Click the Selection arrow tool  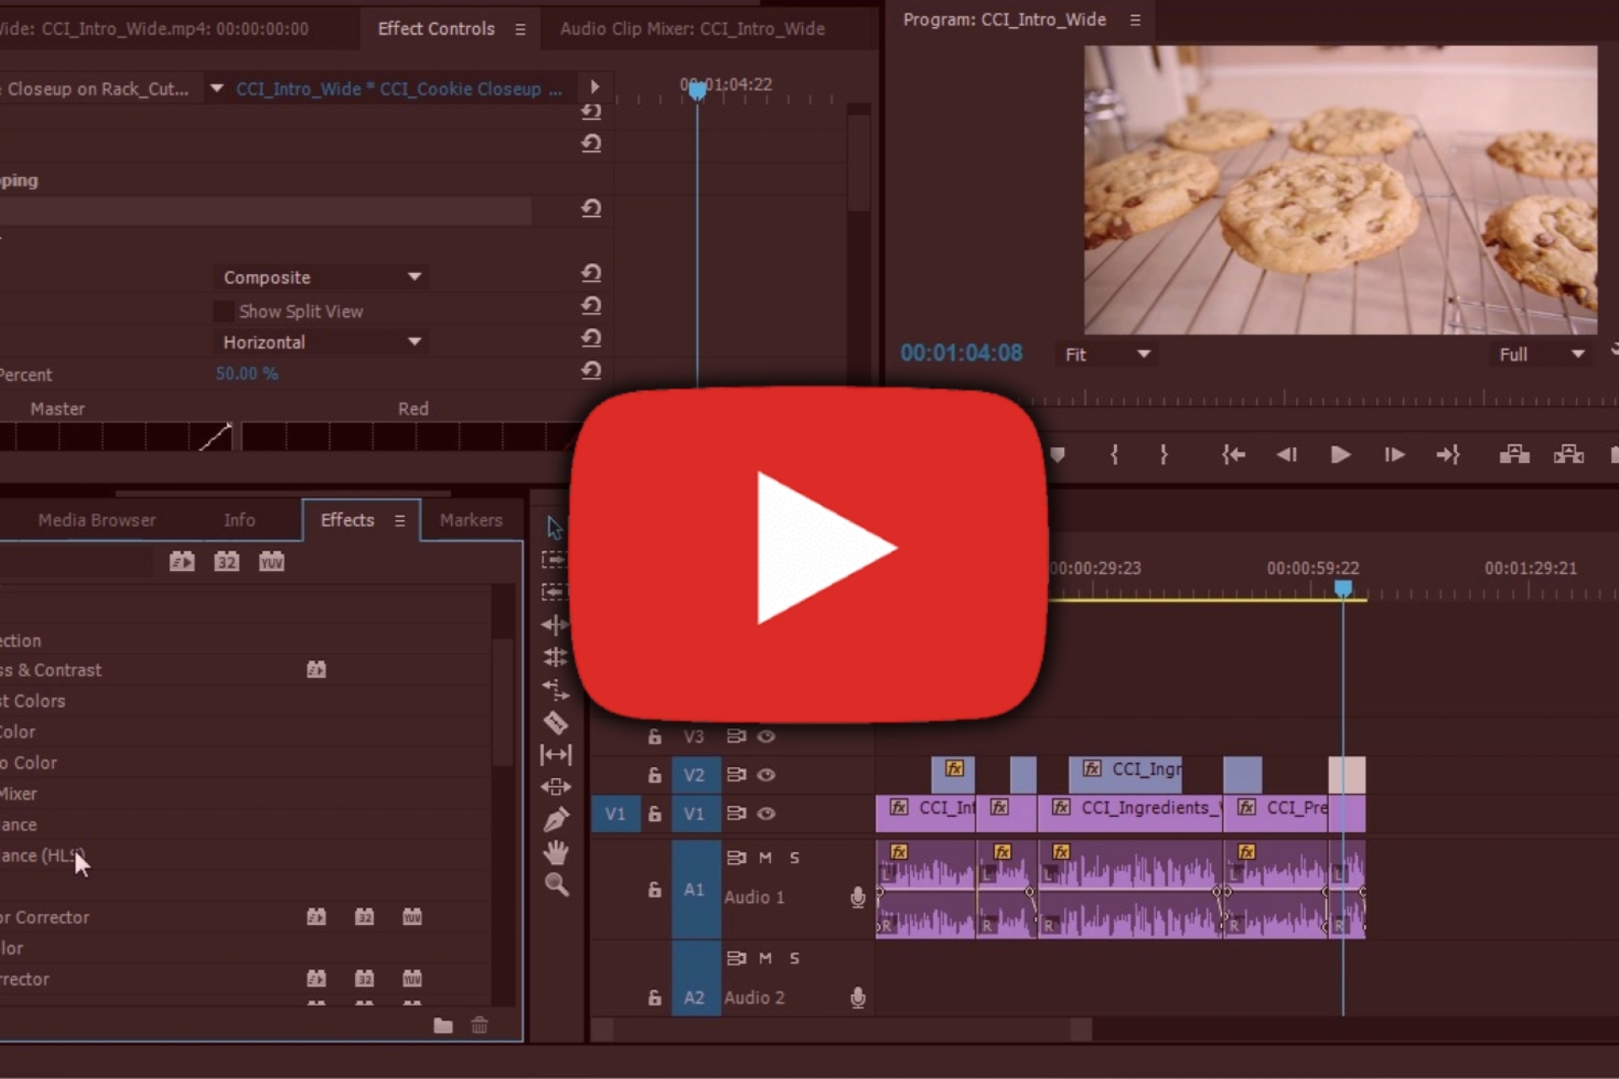[x=554, y=528]
